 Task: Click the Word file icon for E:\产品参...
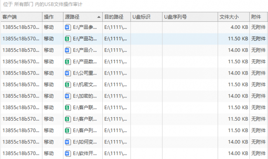pyautogui.click(x=68, y=27)
